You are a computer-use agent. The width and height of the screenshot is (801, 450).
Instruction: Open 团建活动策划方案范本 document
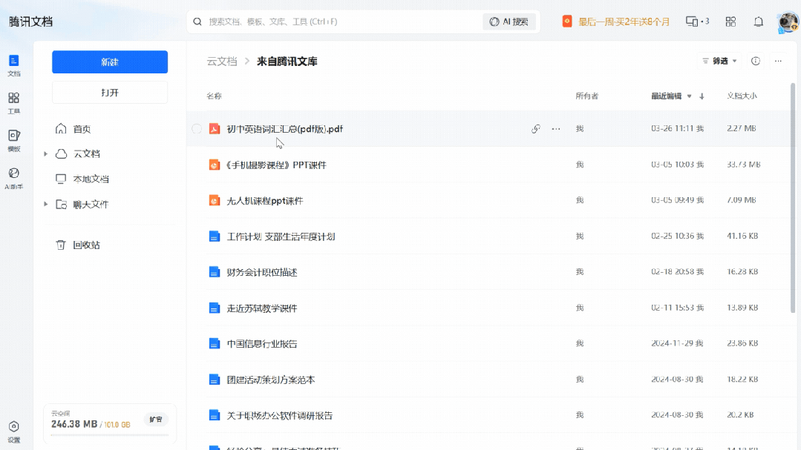pyautogui.click(x=271, y=380)
